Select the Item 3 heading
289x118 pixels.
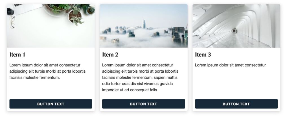pyautogui.click(x=203, y=55)
